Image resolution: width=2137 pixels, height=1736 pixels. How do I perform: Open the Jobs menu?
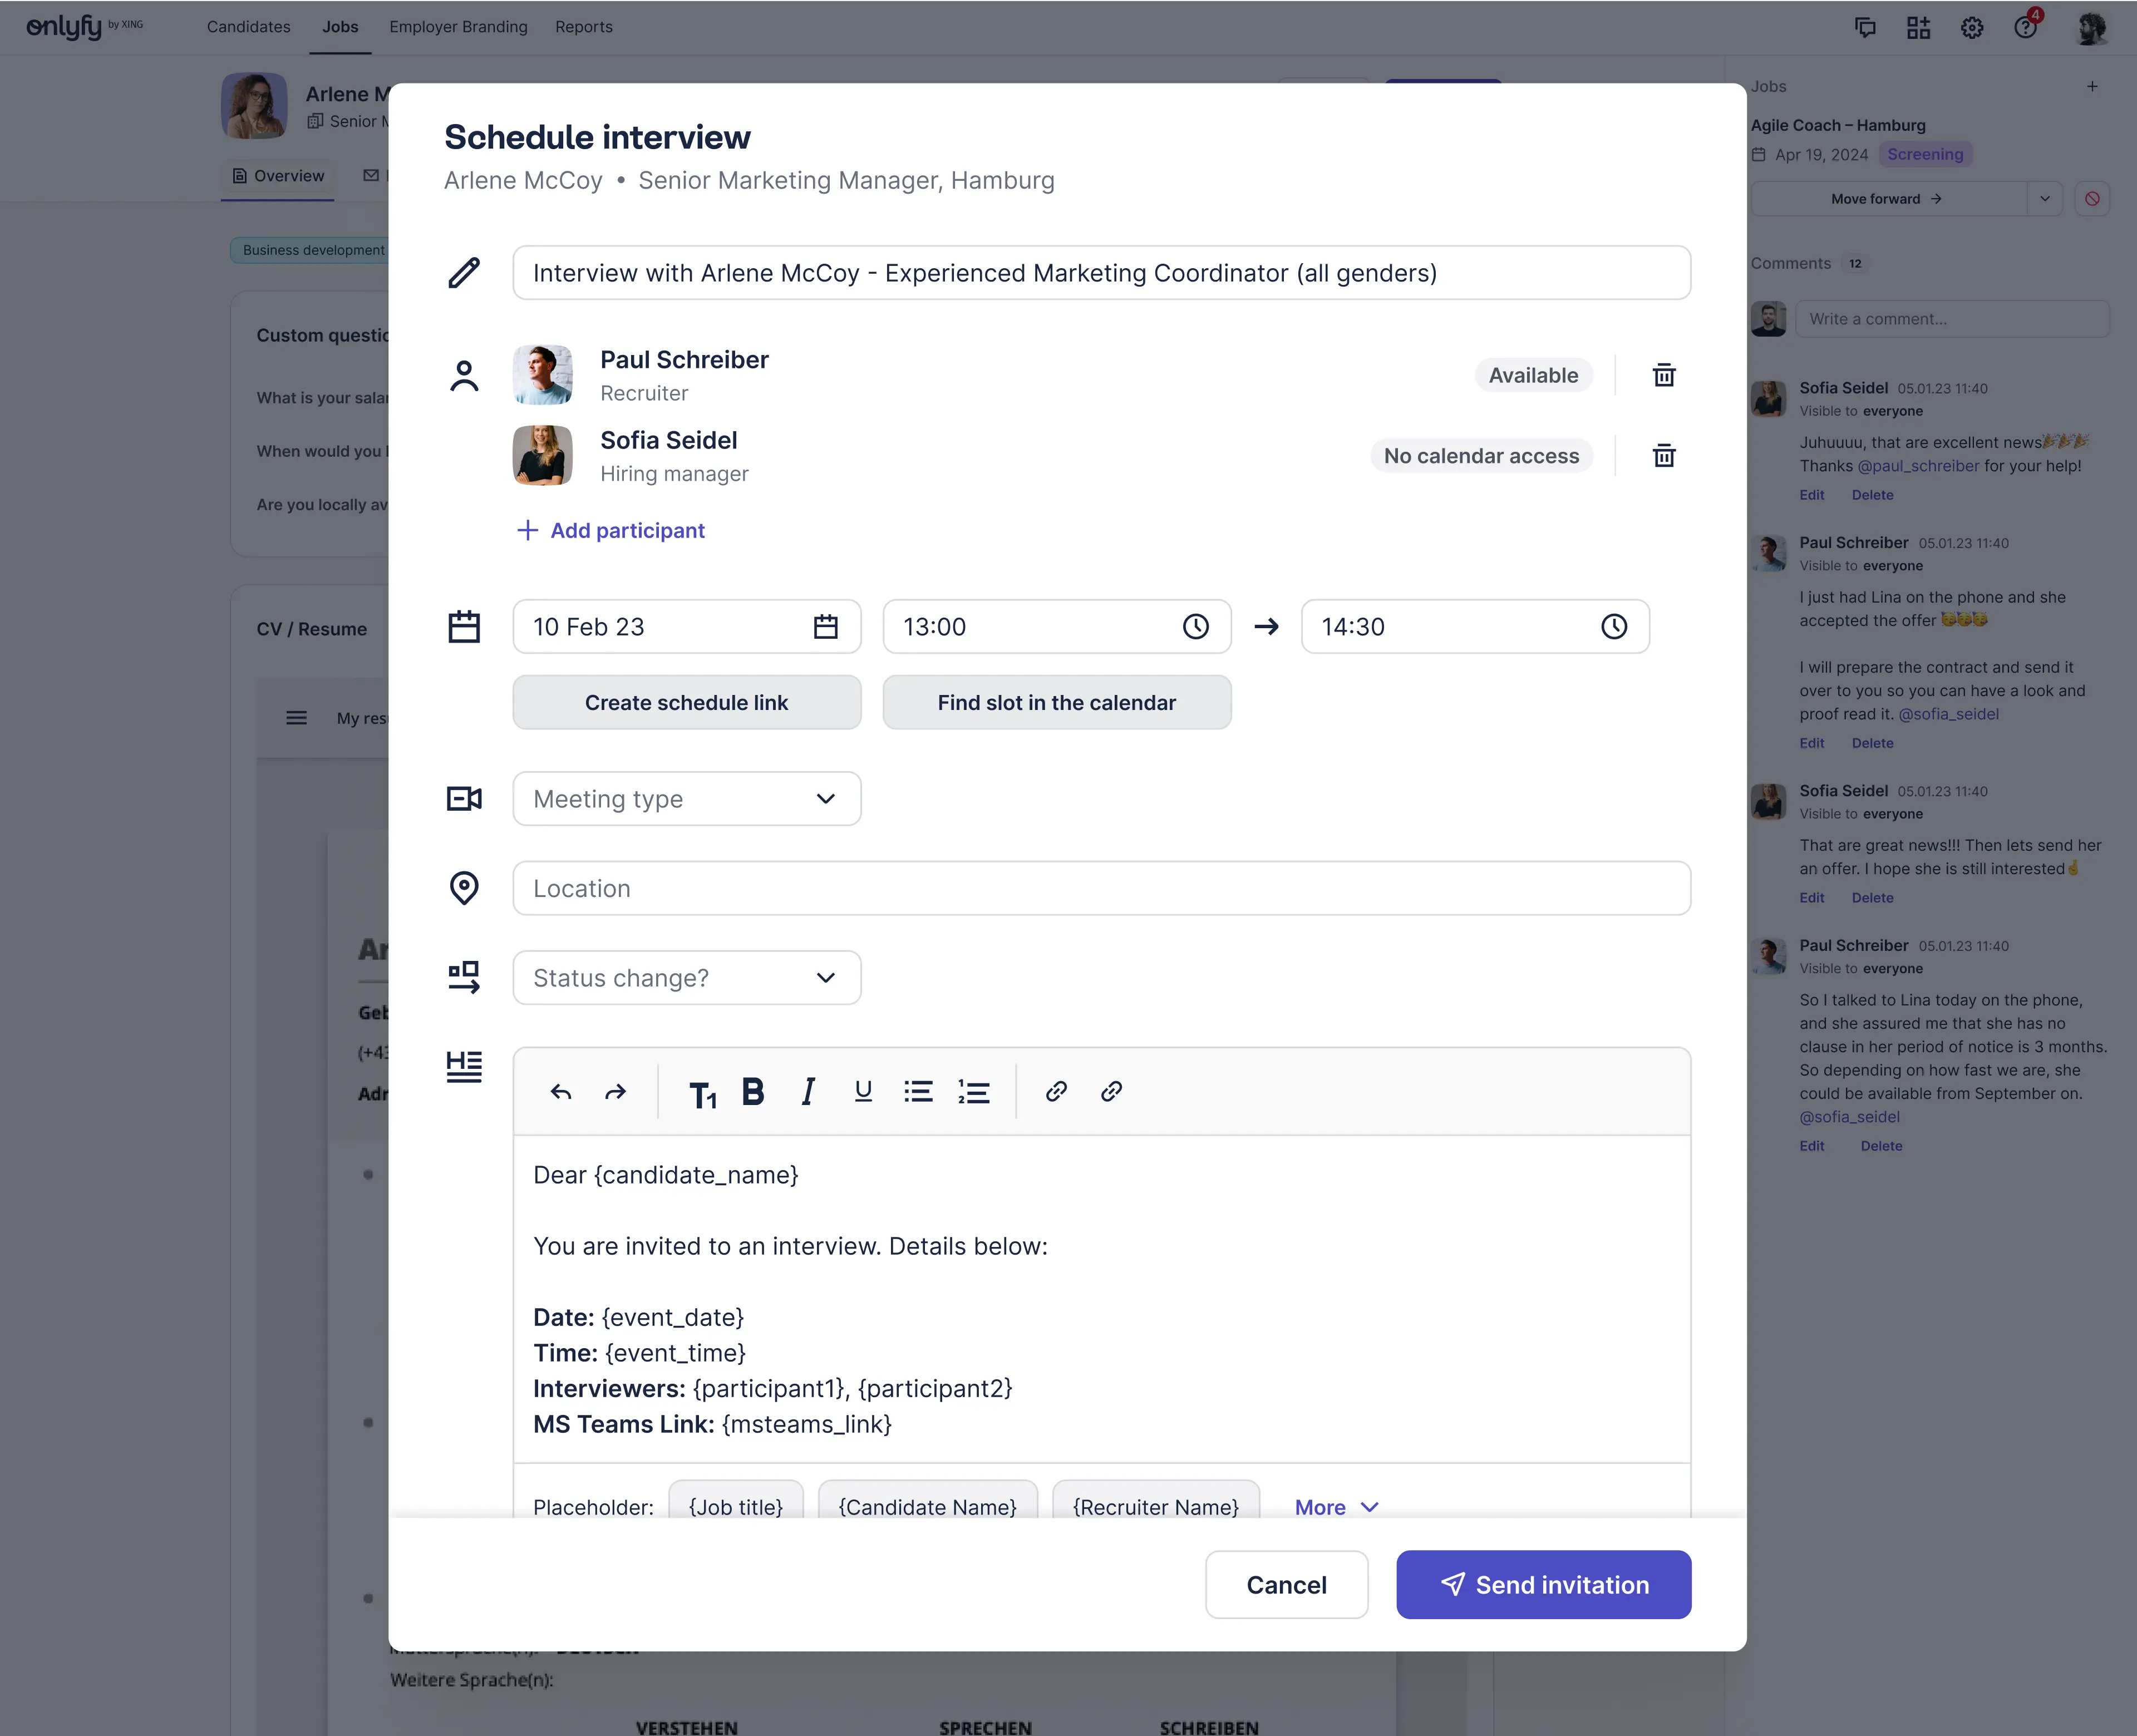[x=340, y=27]
